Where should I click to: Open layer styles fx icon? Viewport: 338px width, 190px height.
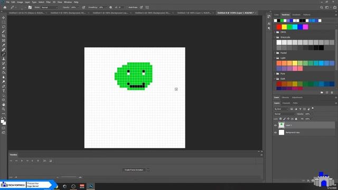tap(308, 180)
